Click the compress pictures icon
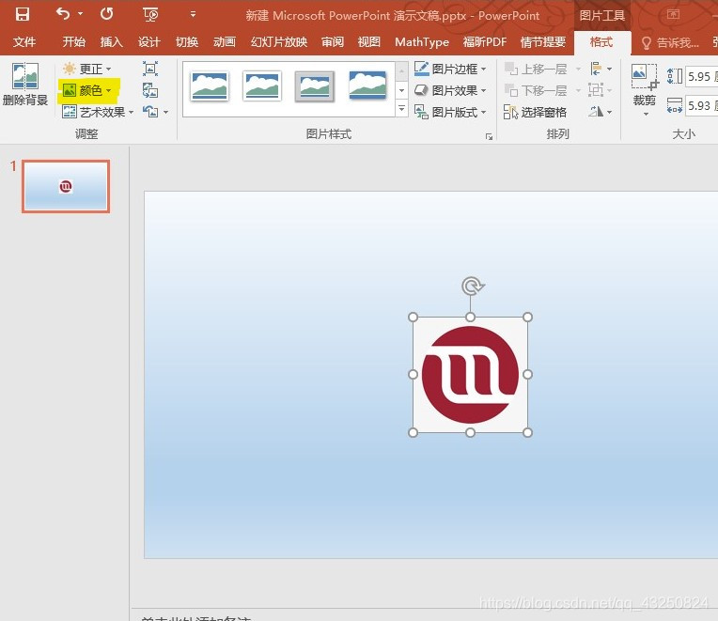 (150, 69)
